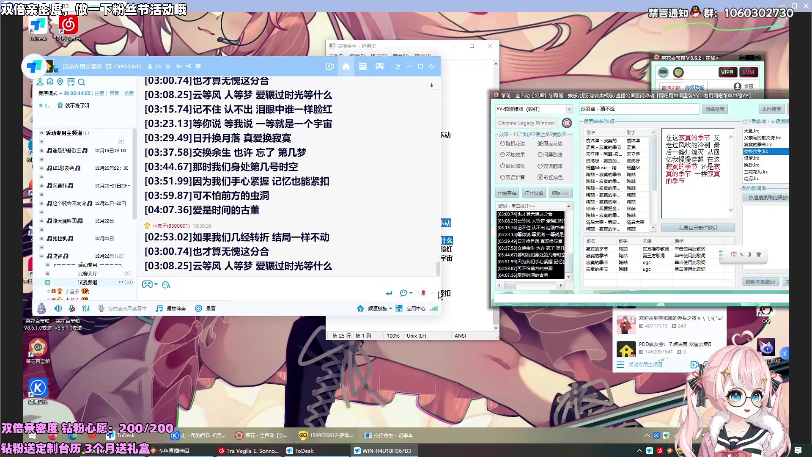Open the ToDesk desktop shortcut
The image size is (812, 457).
38,28
